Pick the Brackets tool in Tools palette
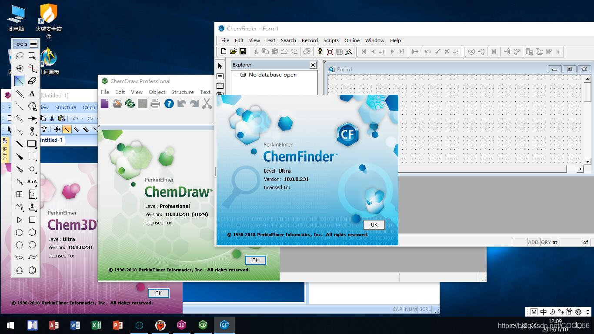This screenshot has height=334, width=594. pyautogui.click(x=32, y=157)
